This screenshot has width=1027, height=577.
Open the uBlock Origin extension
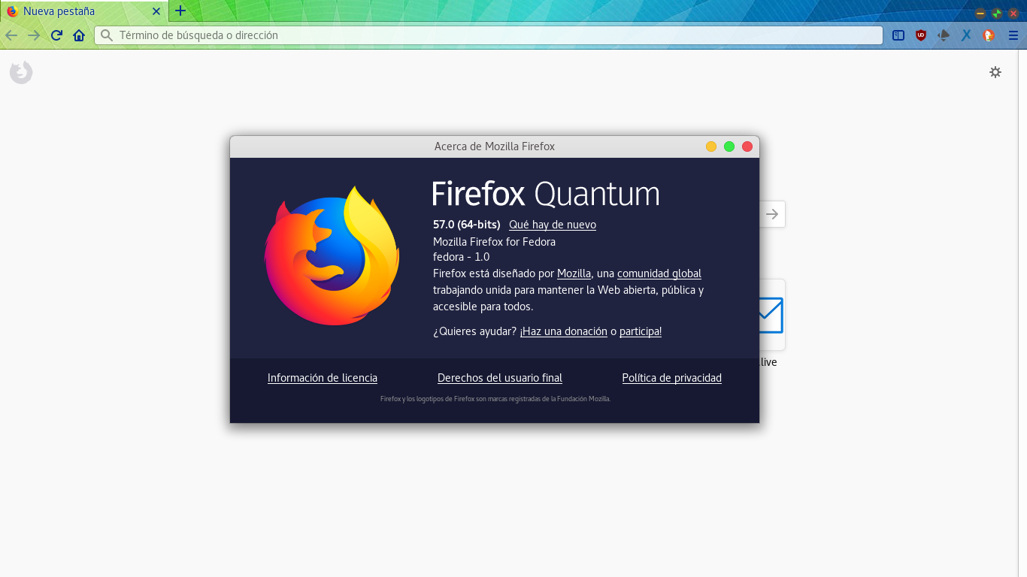tap(921, 35)
